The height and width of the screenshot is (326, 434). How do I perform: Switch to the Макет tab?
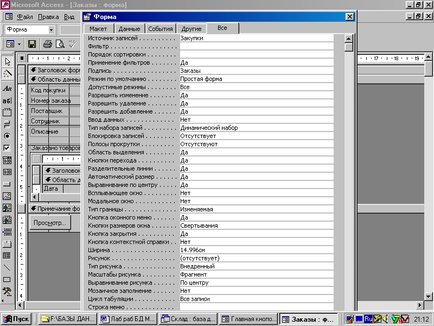98,29
